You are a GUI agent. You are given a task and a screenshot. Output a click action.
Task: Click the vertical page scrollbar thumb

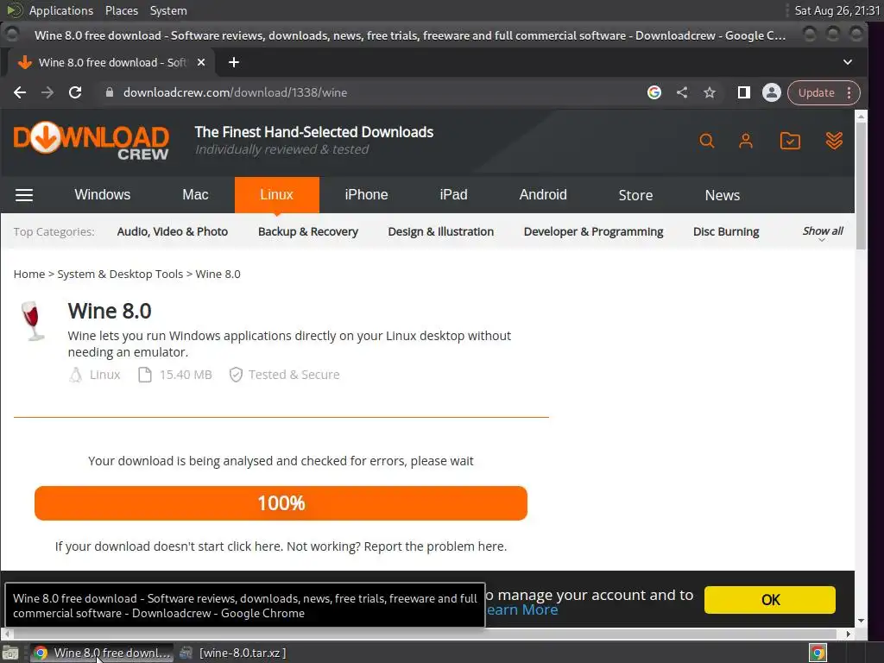pyautogui.click(x=861, y=186)
